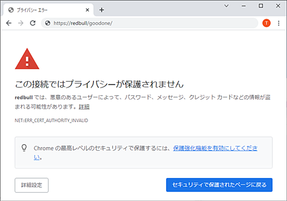This screenshot has height=201, width=287.
Task: Click セキュリティで保護されたページに戻る button
Action: tap(219, 185)
